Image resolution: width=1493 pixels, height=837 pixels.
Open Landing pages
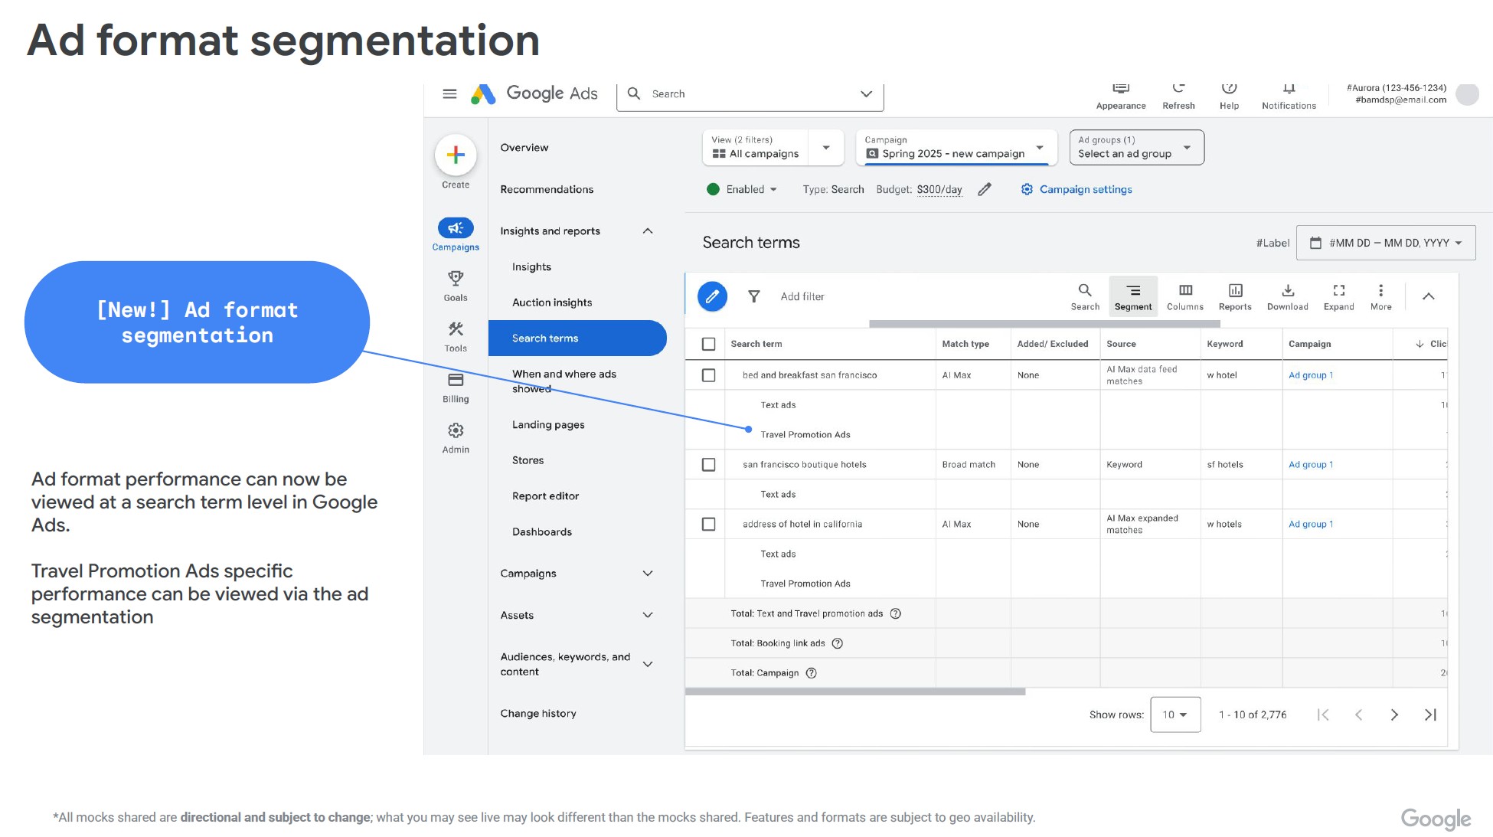pyautogui.click(x=548, y=424)
